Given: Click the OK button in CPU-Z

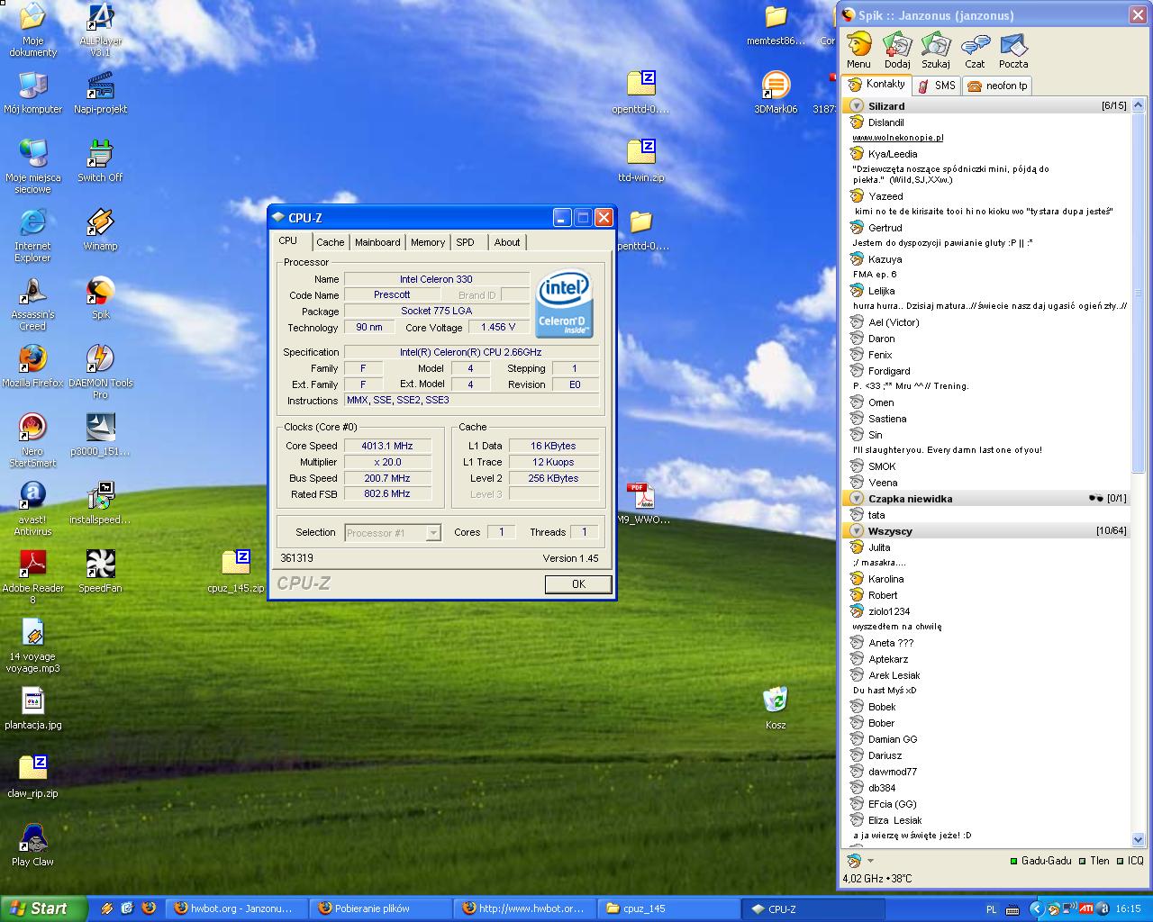Looking at the screenshot, I should [x=578, y=584].
